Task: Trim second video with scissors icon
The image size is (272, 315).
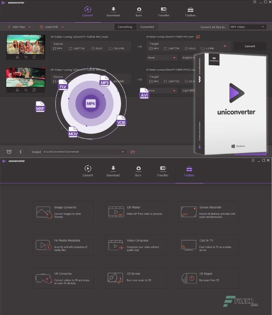Action: 17,90
